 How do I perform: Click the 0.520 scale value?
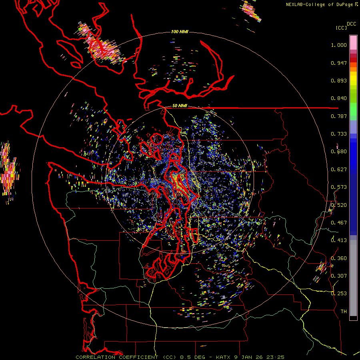pos(339,205)
